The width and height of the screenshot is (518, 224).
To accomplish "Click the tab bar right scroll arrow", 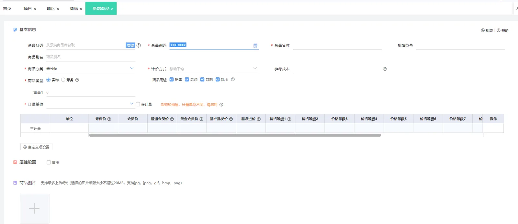I will (516, 8).
